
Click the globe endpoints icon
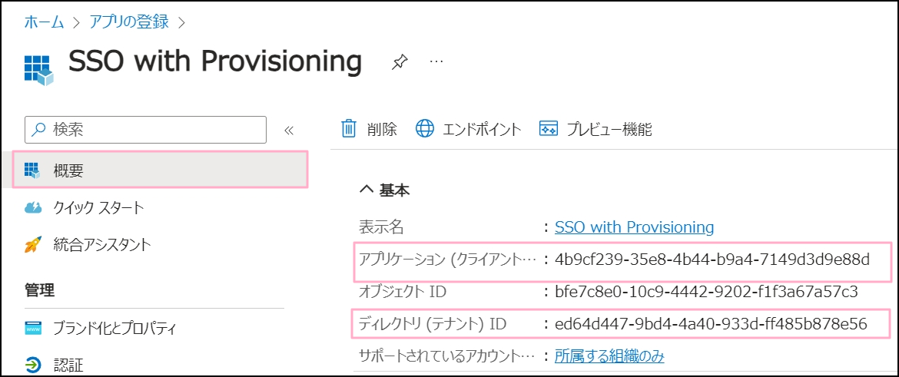(425, 129)
